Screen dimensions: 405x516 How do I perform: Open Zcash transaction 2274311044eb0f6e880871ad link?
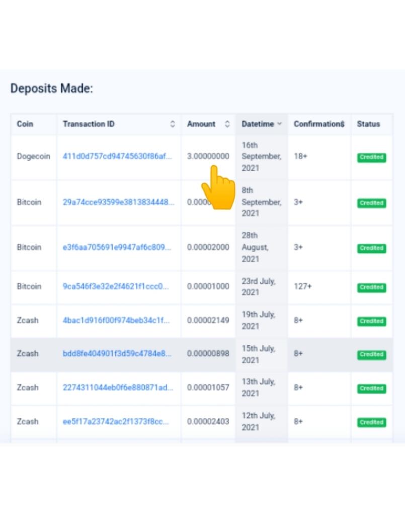click(118, 388)
